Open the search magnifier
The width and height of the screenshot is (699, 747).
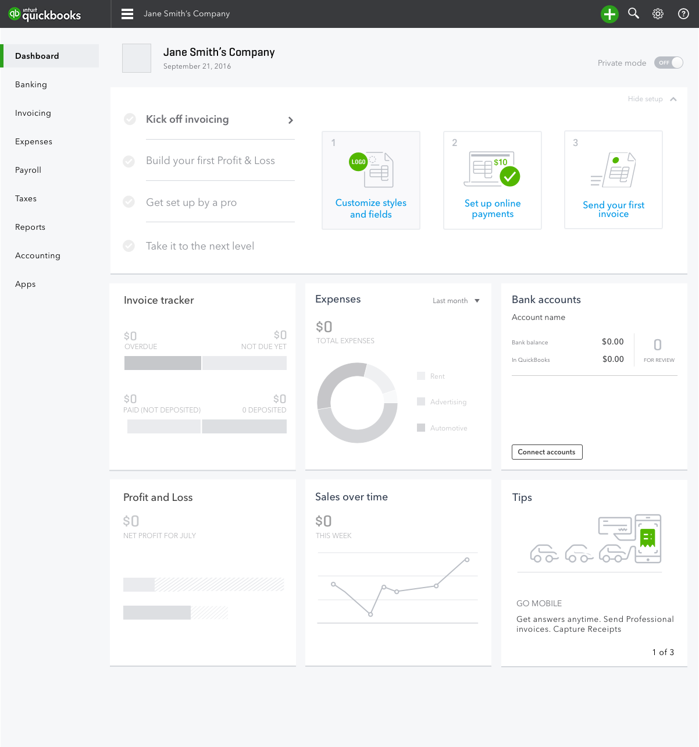634,13
